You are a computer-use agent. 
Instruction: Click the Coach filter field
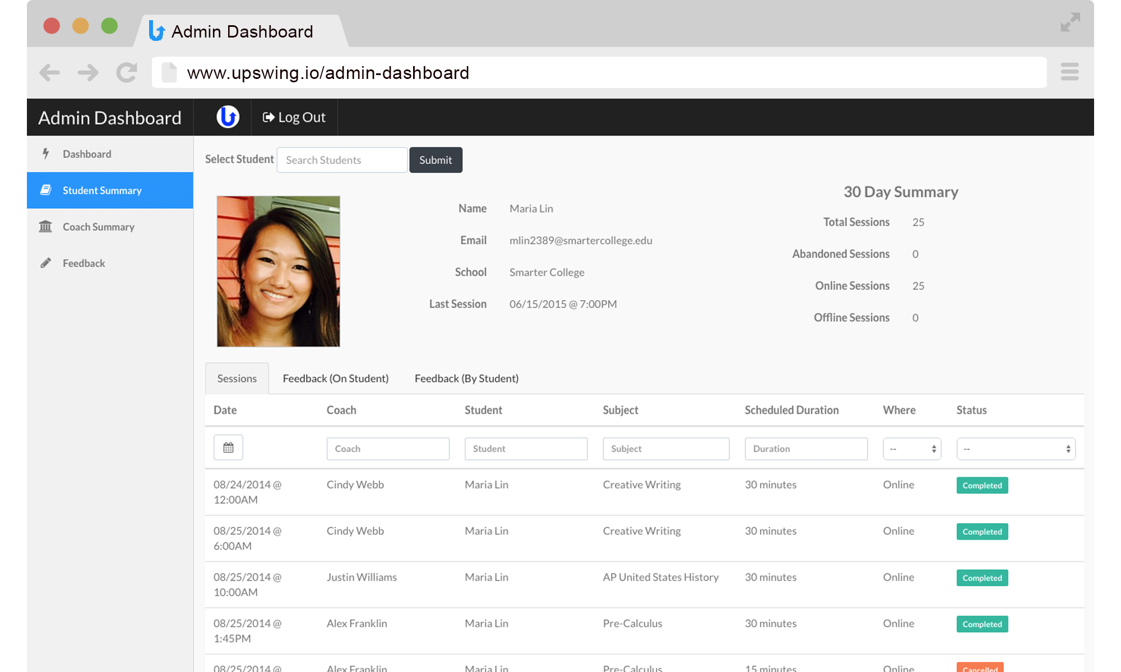click(x=388, y=449)
